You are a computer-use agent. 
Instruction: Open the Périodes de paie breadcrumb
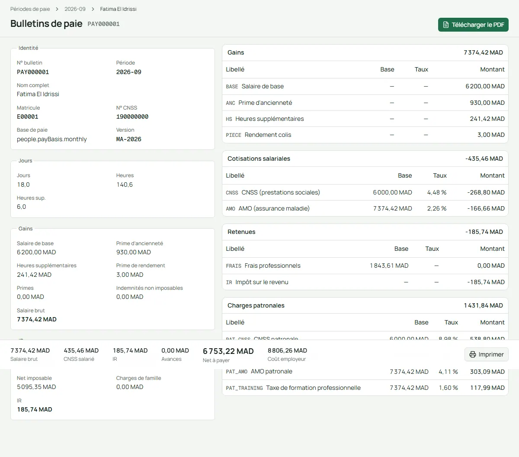tap(30, 9)
